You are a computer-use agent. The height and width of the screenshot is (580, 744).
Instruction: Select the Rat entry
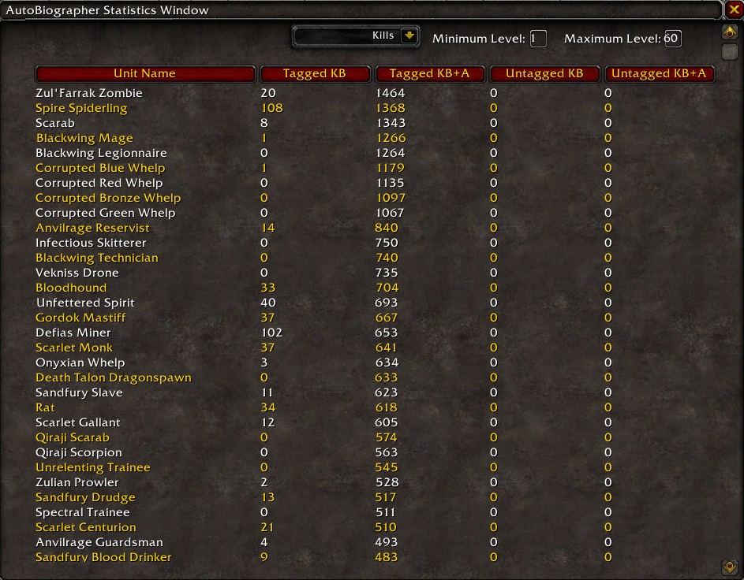click(45, 407)
